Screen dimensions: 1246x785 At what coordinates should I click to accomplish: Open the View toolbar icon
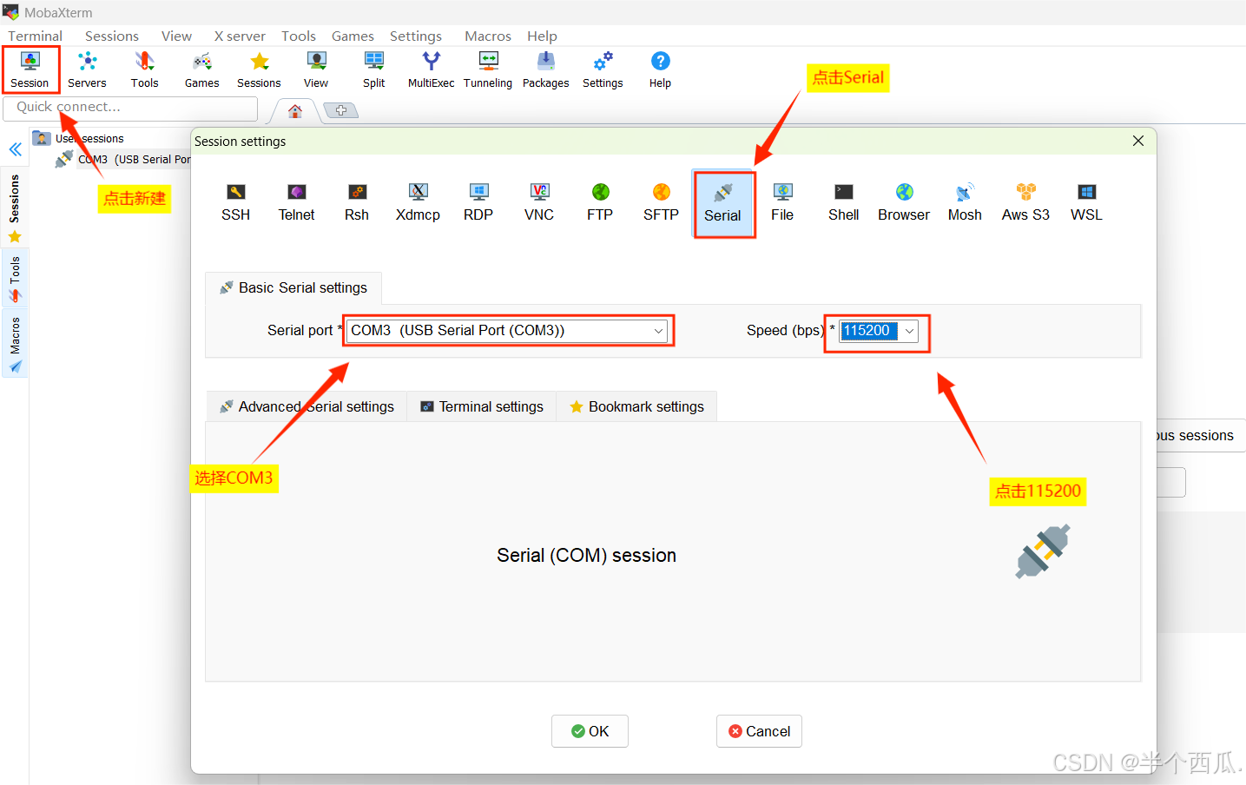(316, 69)
